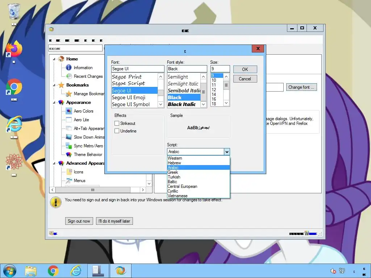Open the red star-pattern desktop shortcut
The height and width of the screenshot is (278, 371).
pyautogui.click(x=14, y=162)
